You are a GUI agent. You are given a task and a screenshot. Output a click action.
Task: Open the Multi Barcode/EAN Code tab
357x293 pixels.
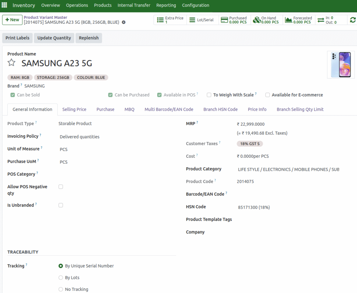[x=169, y=109]
